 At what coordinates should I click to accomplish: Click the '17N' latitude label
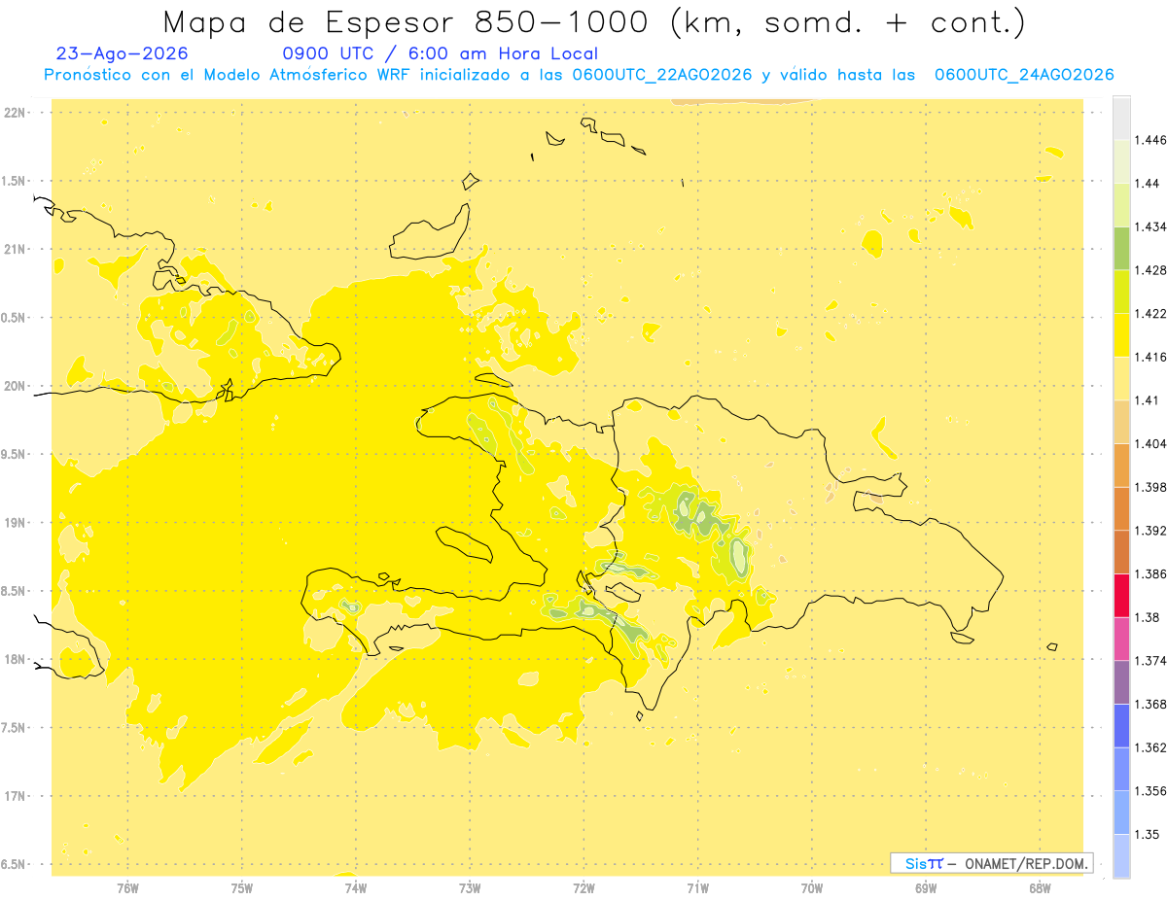pyautogui.click(x=16, y=796)
